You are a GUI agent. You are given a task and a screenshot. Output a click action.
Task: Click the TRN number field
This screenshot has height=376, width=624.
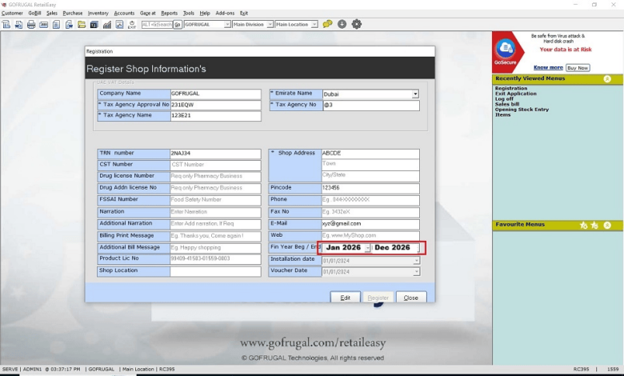tap(215, 154)
